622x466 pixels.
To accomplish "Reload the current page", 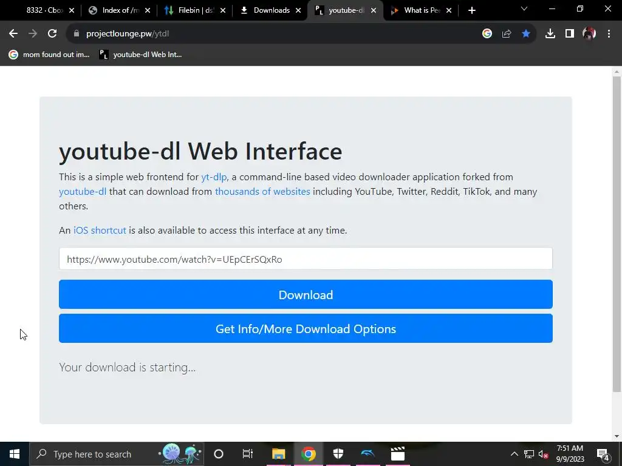I will [52, 34].
